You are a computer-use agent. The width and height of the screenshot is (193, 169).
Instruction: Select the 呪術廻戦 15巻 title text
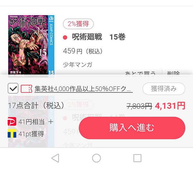pyautogui.click(x=99, y=37)
